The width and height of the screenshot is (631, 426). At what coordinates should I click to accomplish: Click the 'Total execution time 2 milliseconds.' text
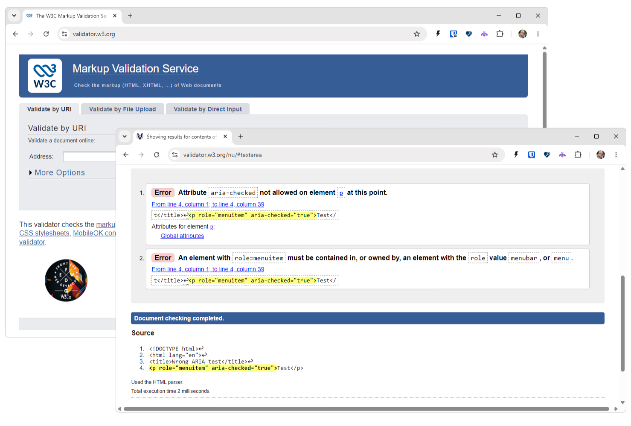coord(171,391)
